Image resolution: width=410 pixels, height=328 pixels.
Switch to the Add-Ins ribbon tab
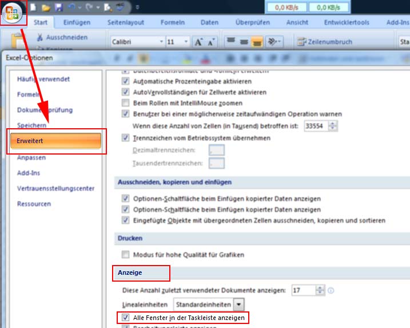pyautogui.click(x=397, y=22)
